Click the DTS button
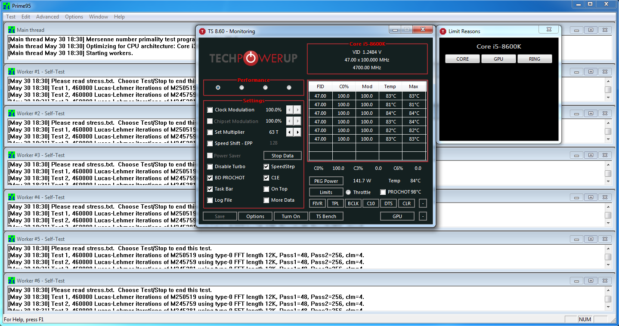Image resolution: width=619 pixels, height=326 pixels. 388,203
